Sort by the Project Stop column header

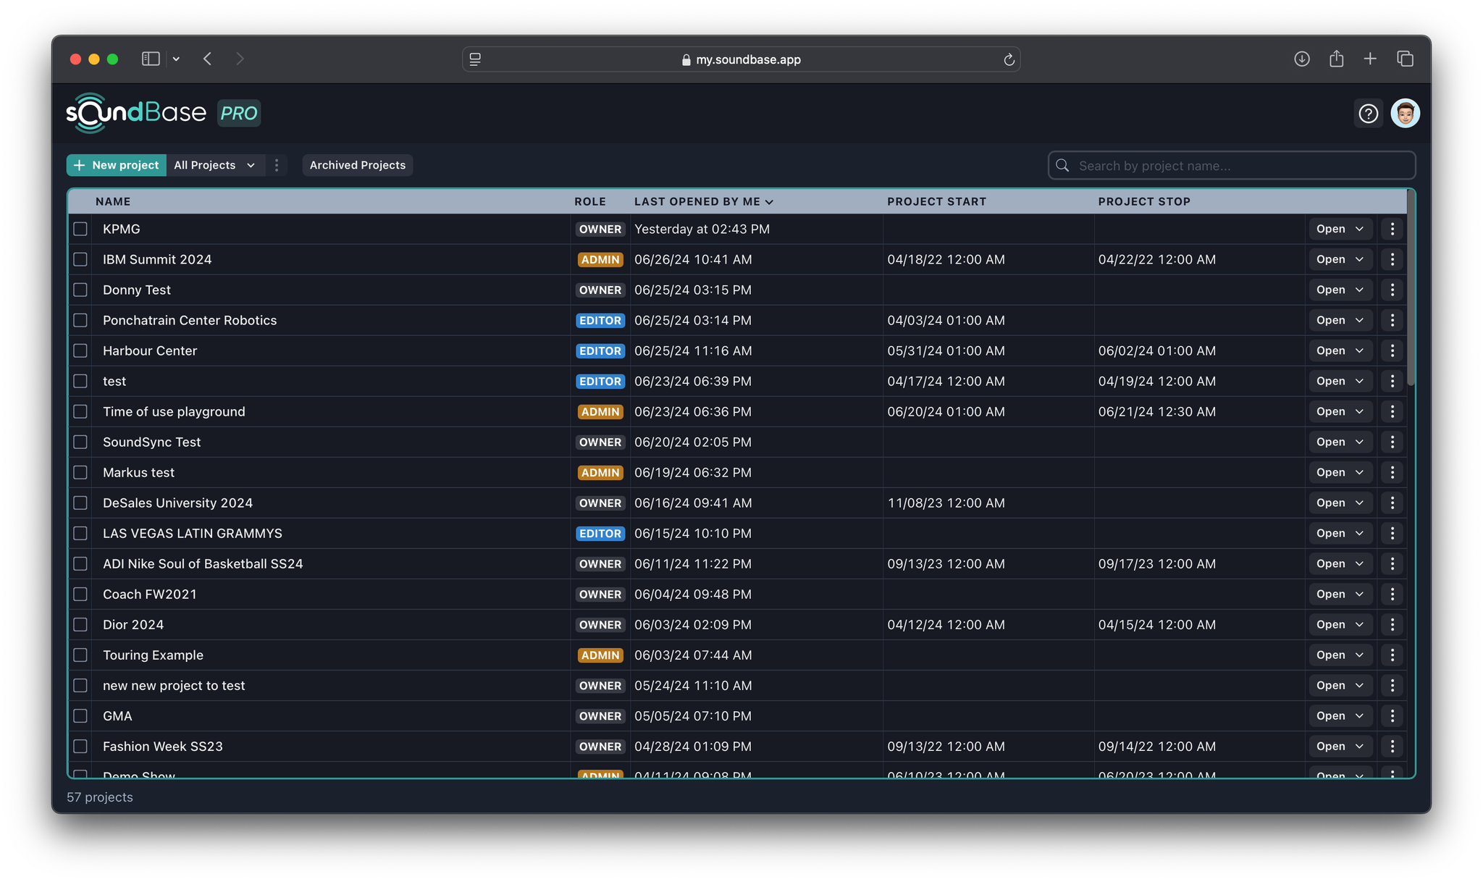(x=1144, y=201)
